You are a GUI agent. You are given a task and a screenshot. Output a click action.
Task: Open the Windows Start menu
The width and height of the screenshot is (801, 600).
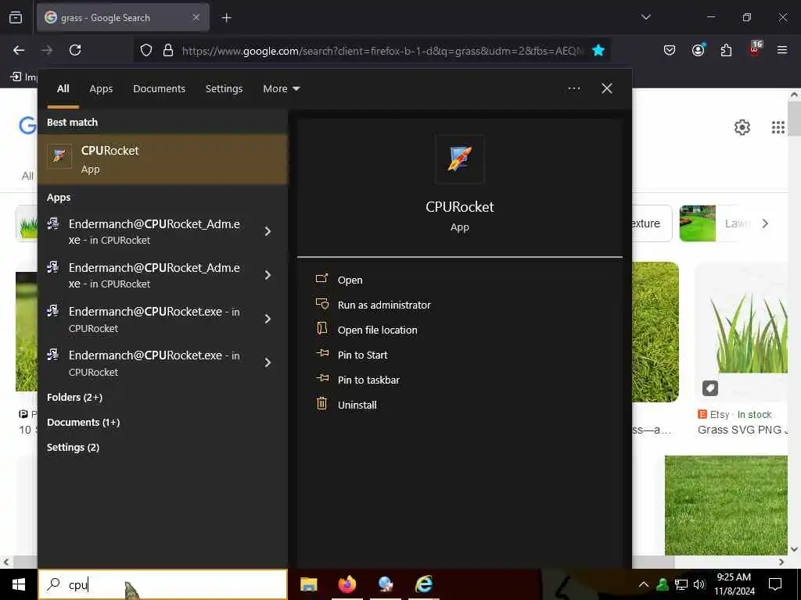pyautogui.click(x=19, y=584)
